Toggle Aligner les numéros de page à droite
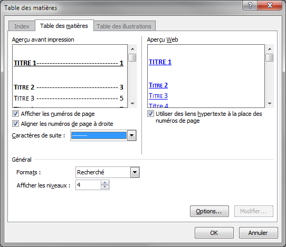The width and height of the screenshot is (286, 247). 15,124
